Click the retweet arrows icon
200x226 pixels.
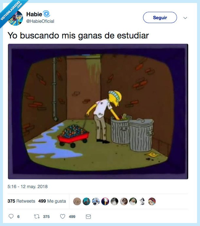[37, 216]
